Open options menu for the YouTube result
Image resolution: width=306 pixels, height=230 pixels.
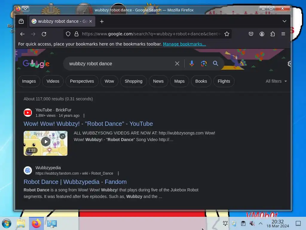84,116
